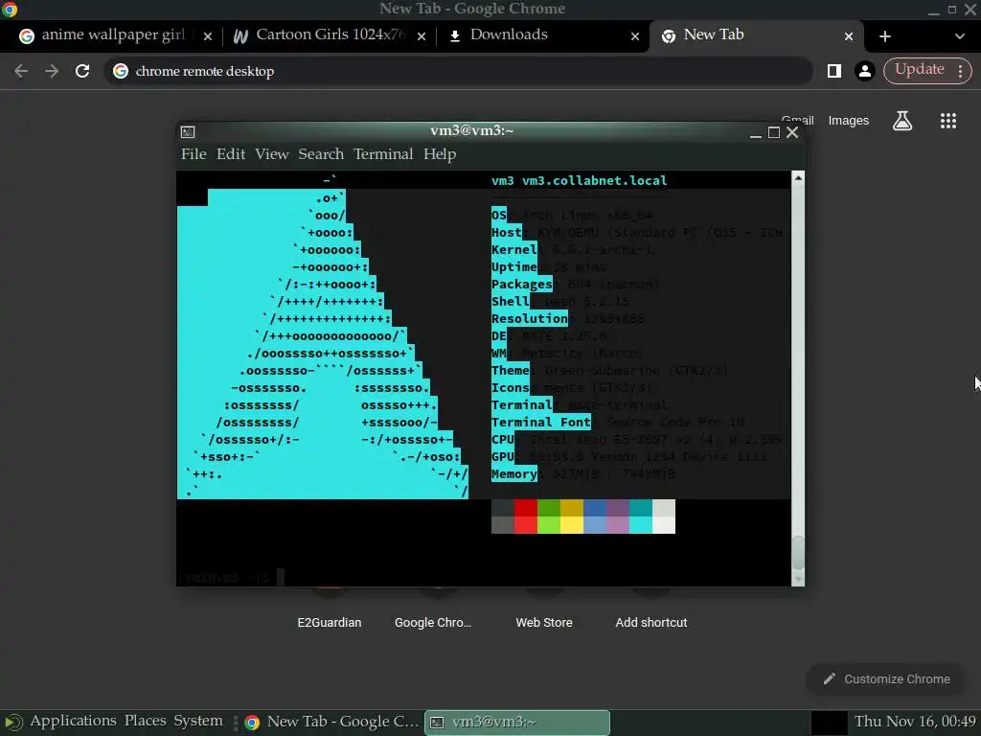Viewport: 981px width, 736px height.
Task: Click the terminal scrollbar thumb
Action: 798,553
